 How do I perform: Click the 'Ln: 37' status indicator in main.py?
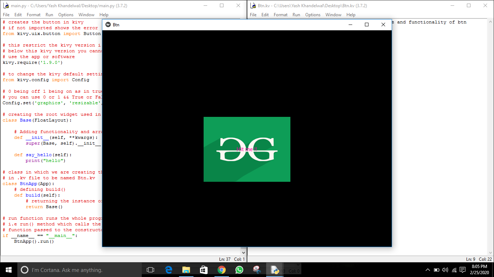[225, 259]
